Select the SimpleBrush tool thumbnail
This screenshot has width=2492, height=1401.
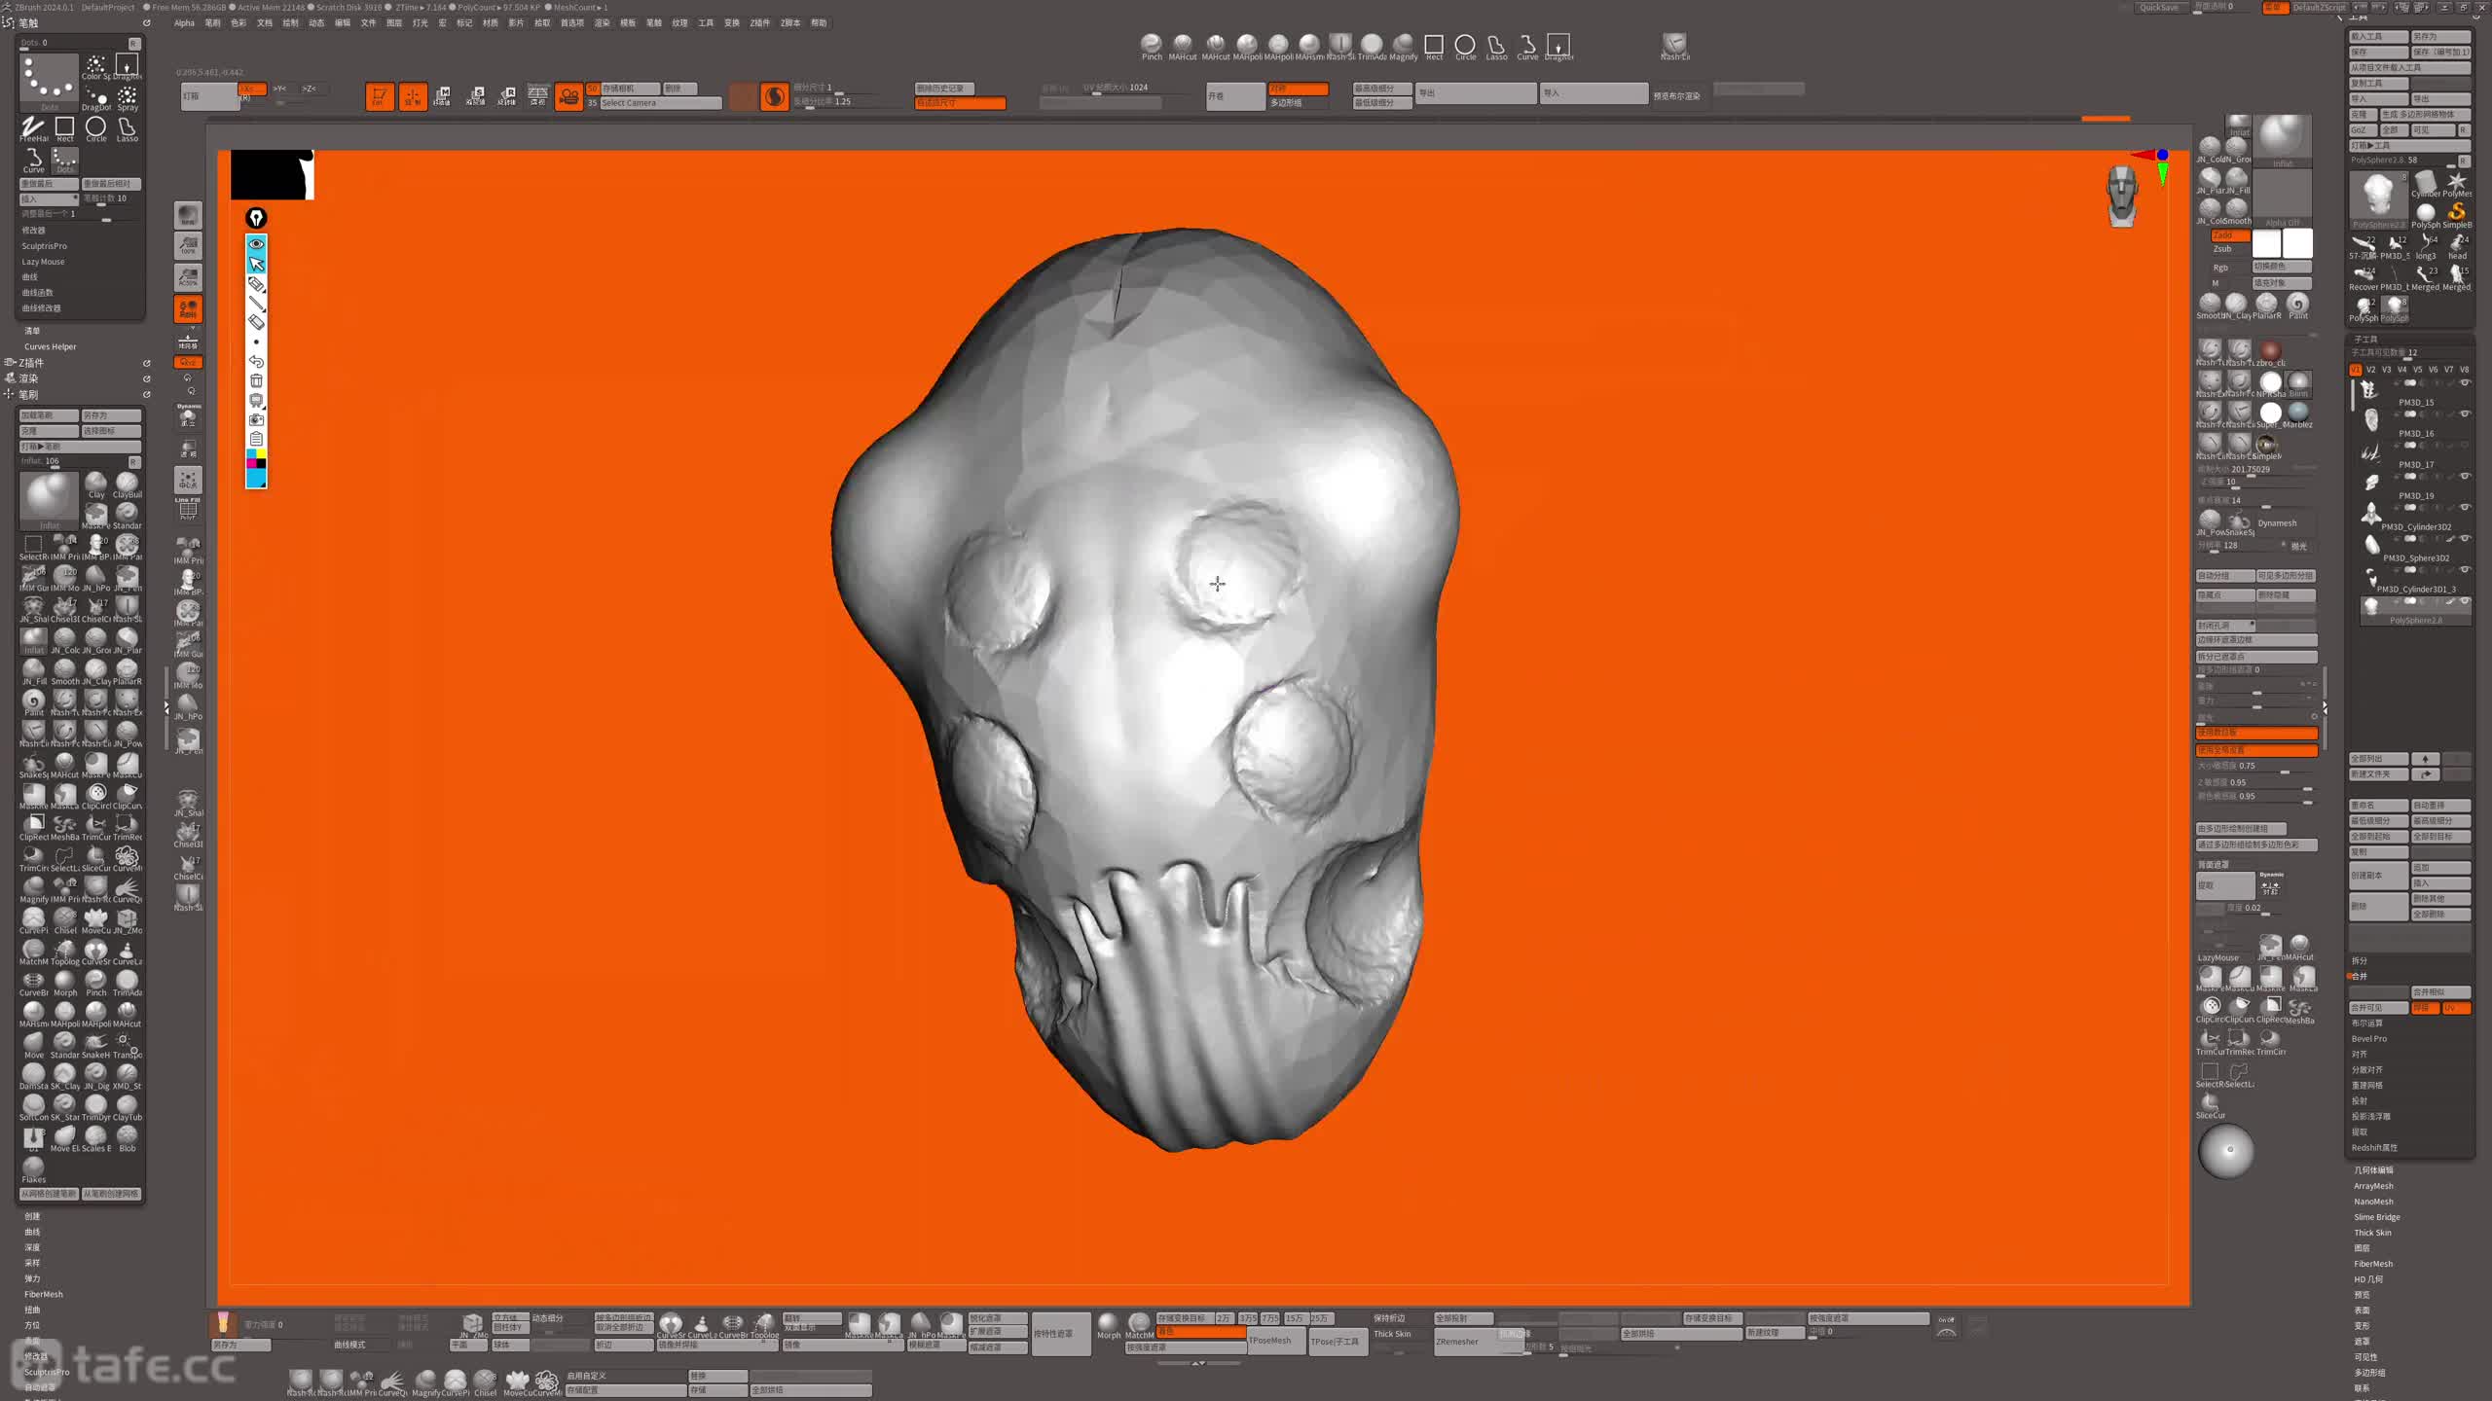(2456, 214)
